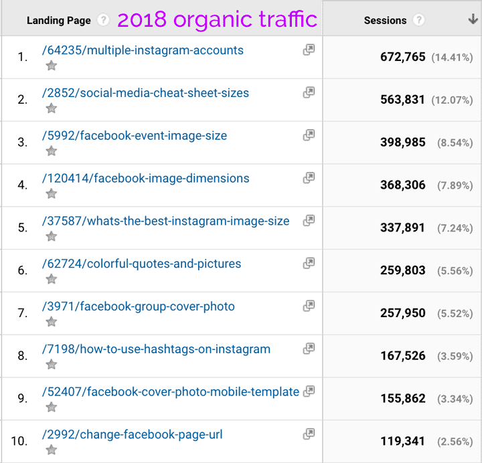Open /2992/change-facebook-page-url link
Image resolution: width=482 pixels, height=463 pixels.
(x=132, y=434)
